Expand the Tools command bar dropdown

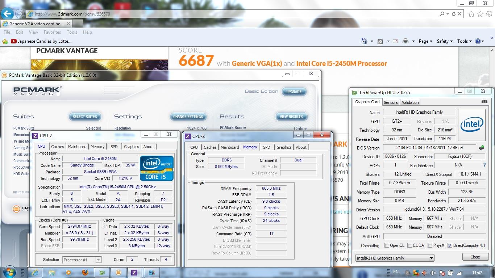465,41
